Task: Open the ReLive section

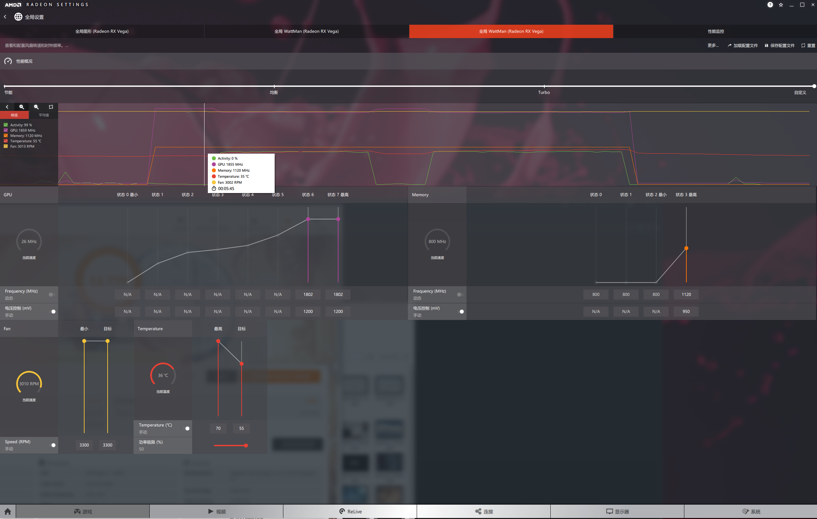Action: 350,511
